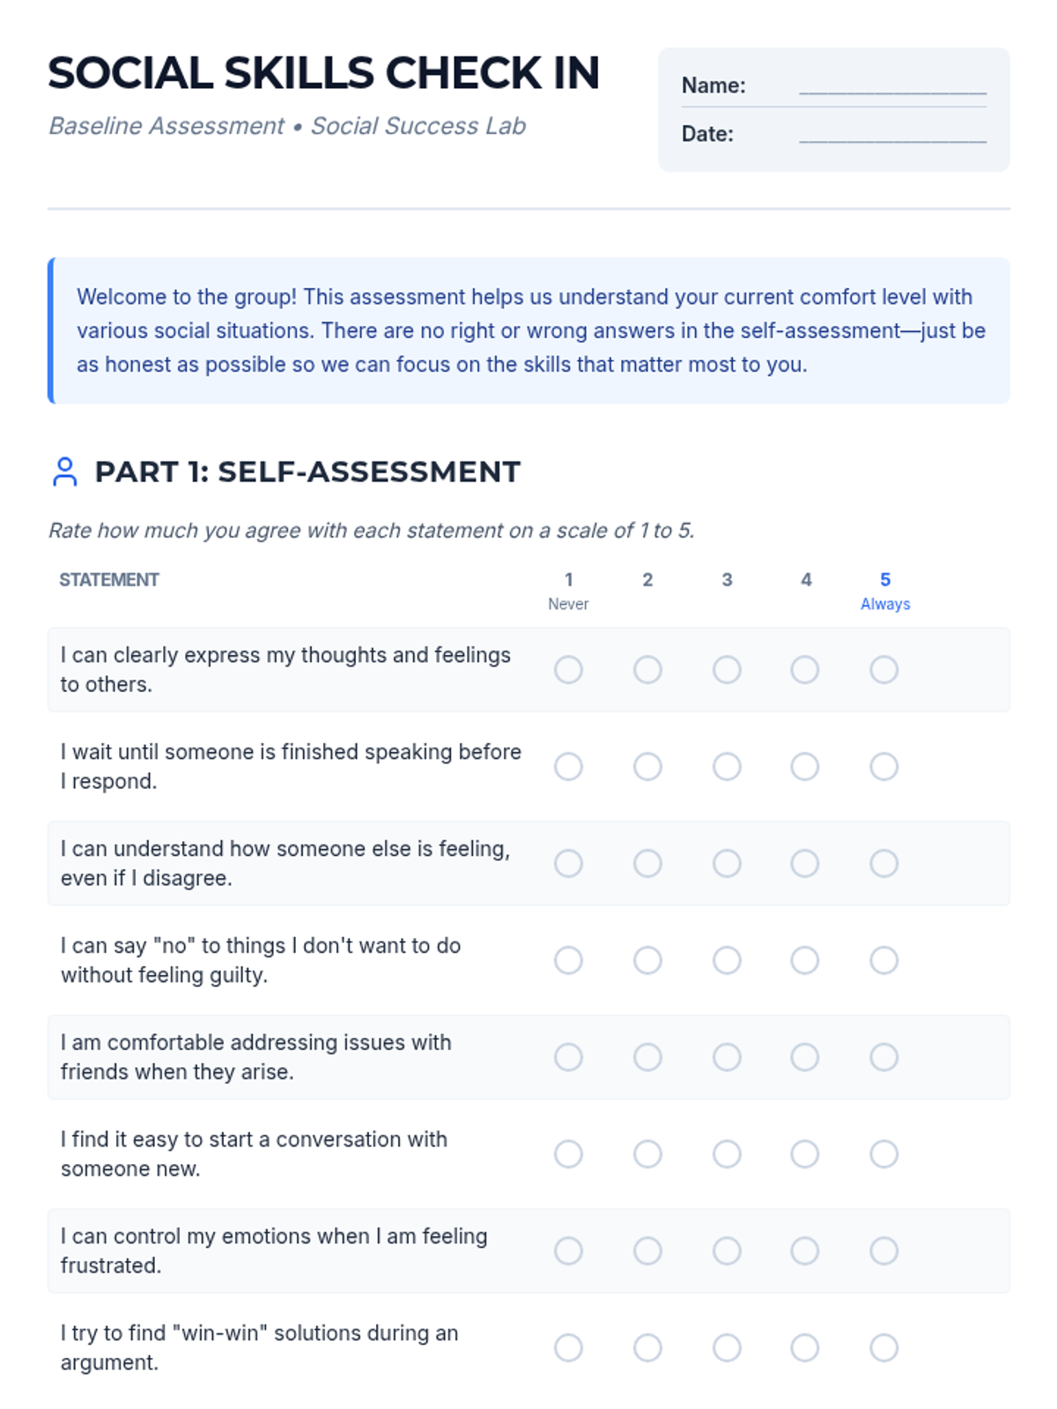Select 3 for finding "win-win" solutions

(727, 1348)
